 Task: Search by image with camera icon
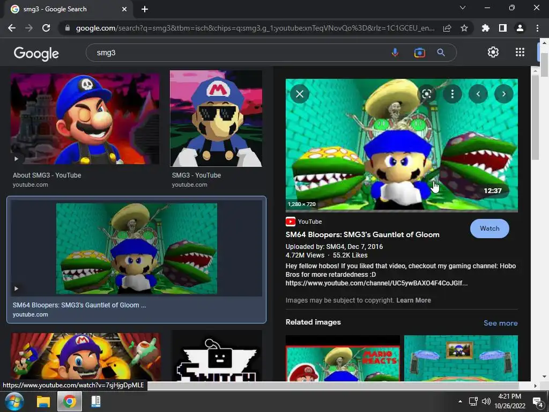[x=419, y=53]
